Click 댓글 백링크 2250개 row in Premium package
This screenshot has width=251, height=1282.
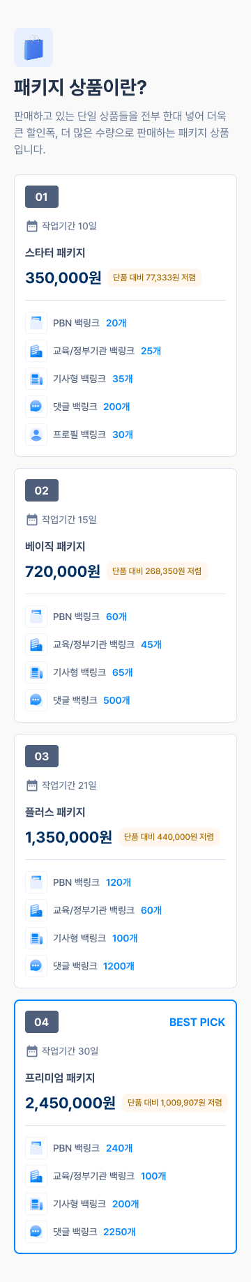coord(125,1232)
